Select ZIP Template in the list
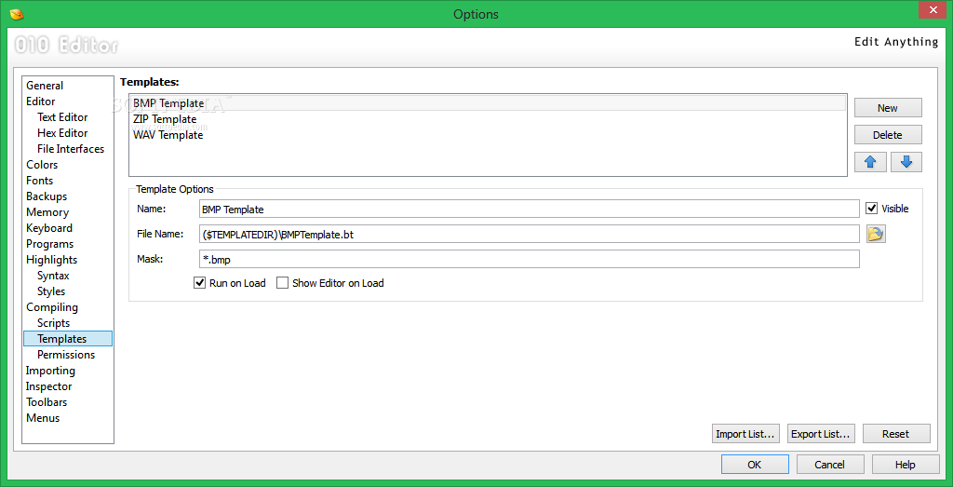Image resolution: width=953 pixels, height=487 pixels. 488,119
